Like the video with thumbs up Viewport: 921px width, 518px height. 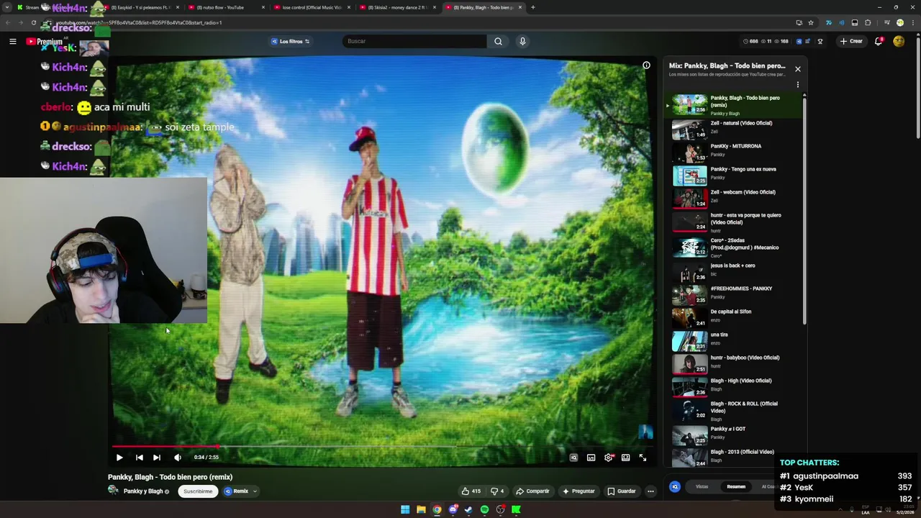471,491
